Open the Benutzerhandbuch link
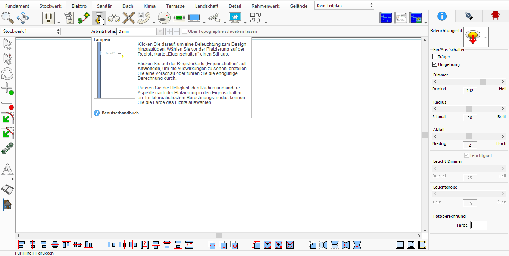Image resolution: width=509 pixels, height=256 pixels. [x=120, y=113]
